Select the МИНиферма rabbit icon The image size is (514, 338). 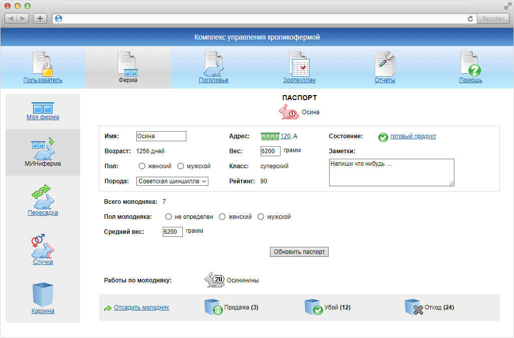pyautogui.click(x=43, y=149)
